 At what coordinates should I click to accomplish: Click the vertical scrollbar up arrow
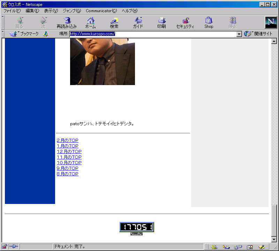coord(274,41)
